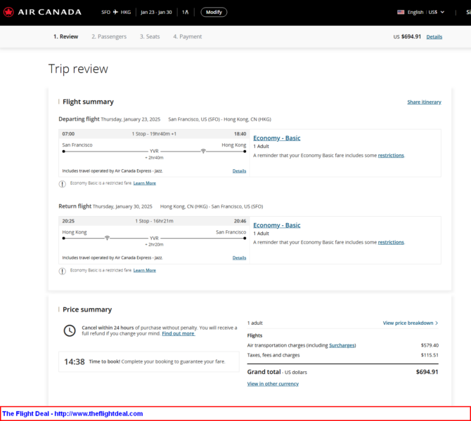
Task: Click View in other currency
Action: [x=273, y=384]
